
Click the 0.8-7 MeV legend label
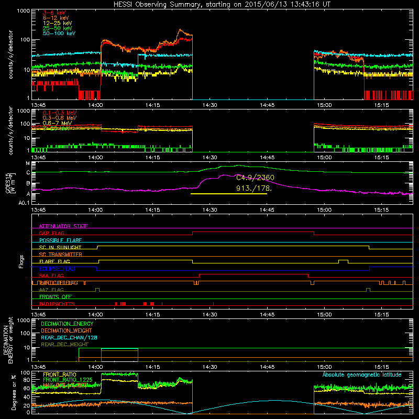click(x=57, y=123)
